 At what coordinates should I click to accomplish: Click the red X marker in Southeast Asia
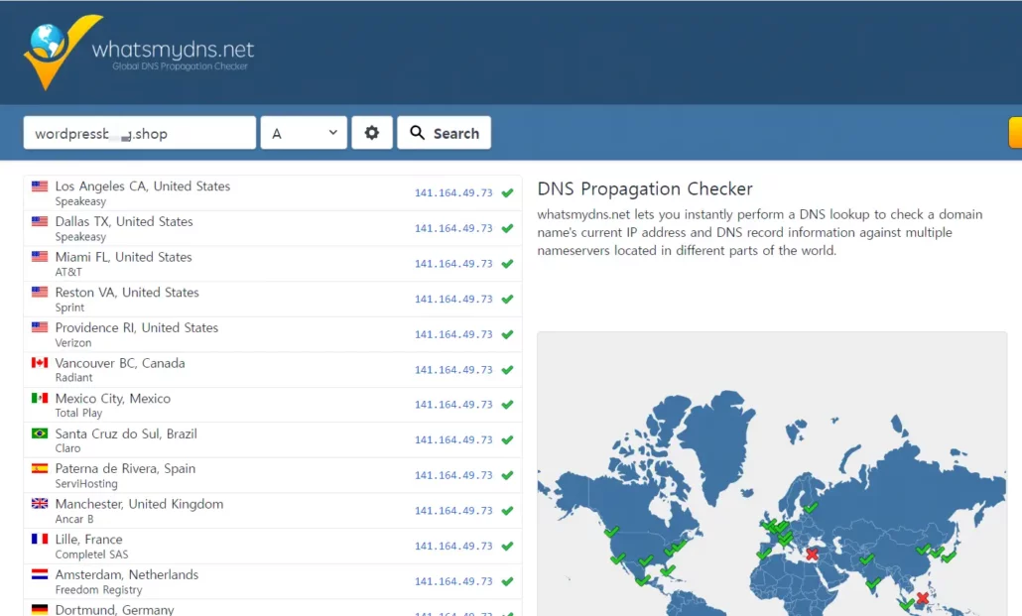point(922,597)
